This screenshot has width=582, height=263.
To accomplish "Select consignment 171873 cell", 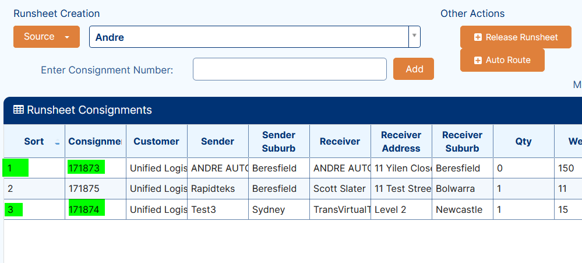I will pyautogui.click(x=86, y=168).
